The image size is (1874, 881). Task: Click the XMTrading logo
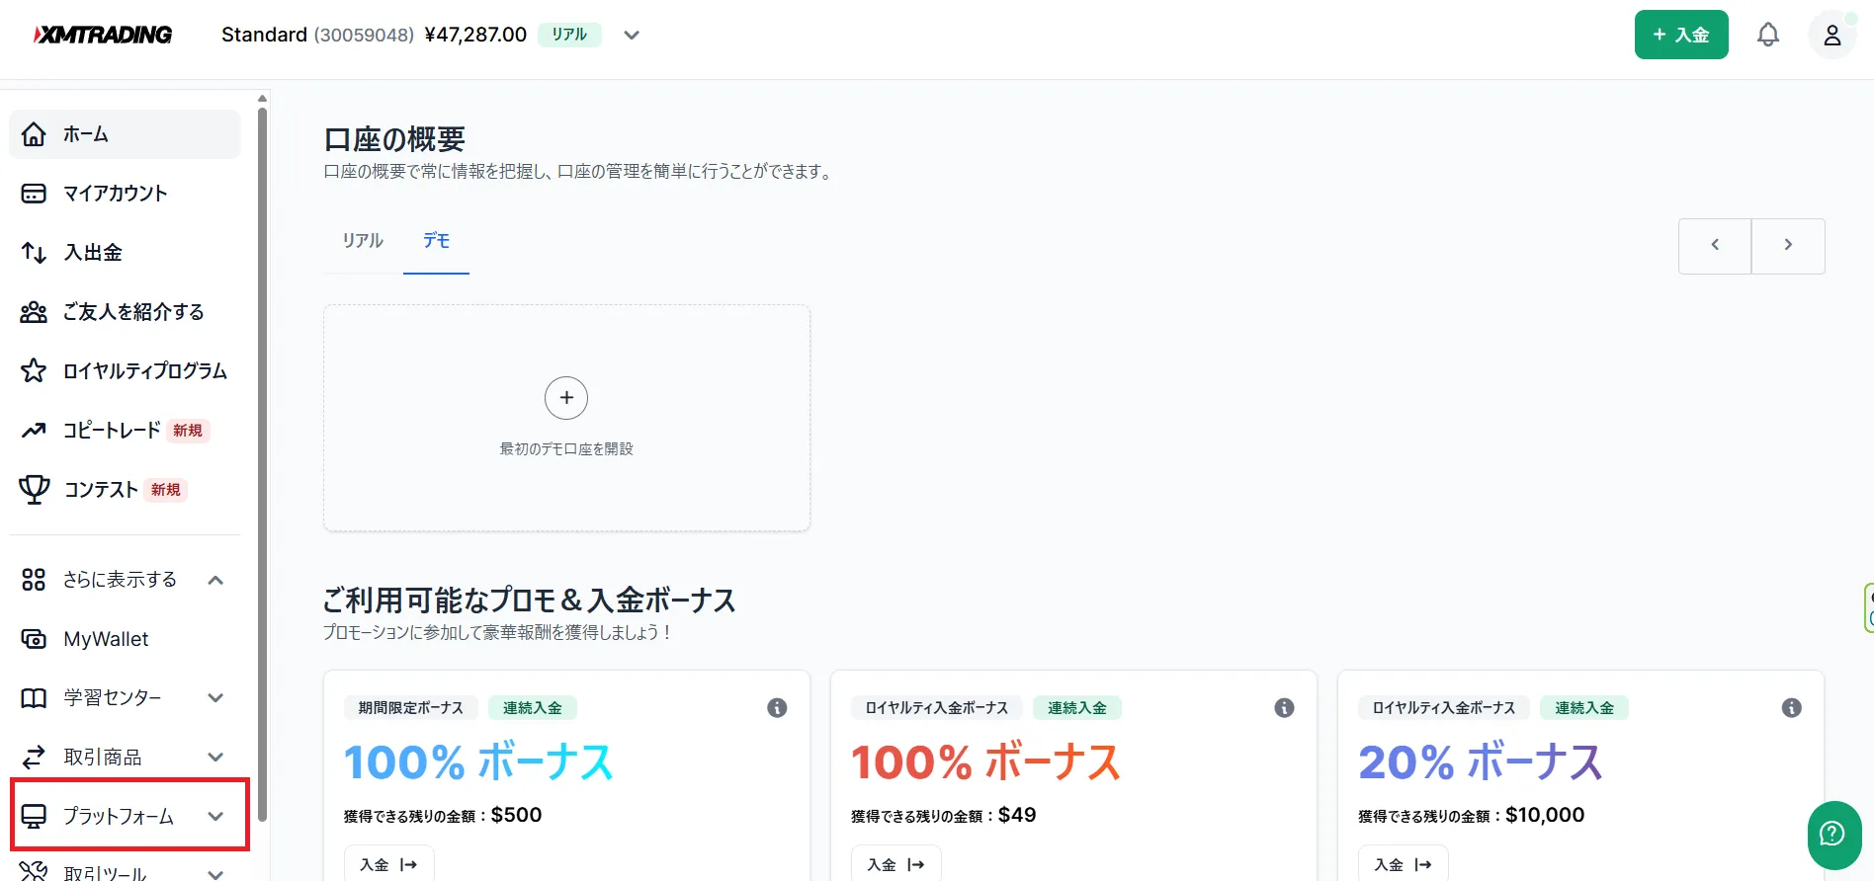(104, 36)
